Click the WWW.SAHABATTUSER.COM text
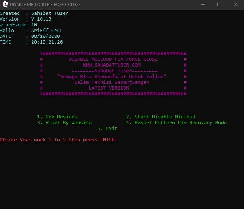Screen dimensions: 244x209 point(112,65)
